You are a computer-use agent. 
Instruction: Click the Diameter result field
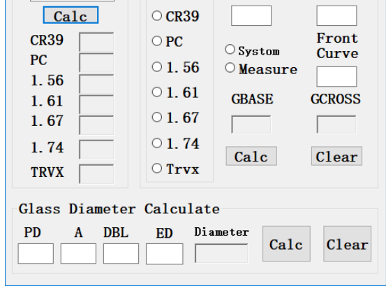tap(221, 253)
